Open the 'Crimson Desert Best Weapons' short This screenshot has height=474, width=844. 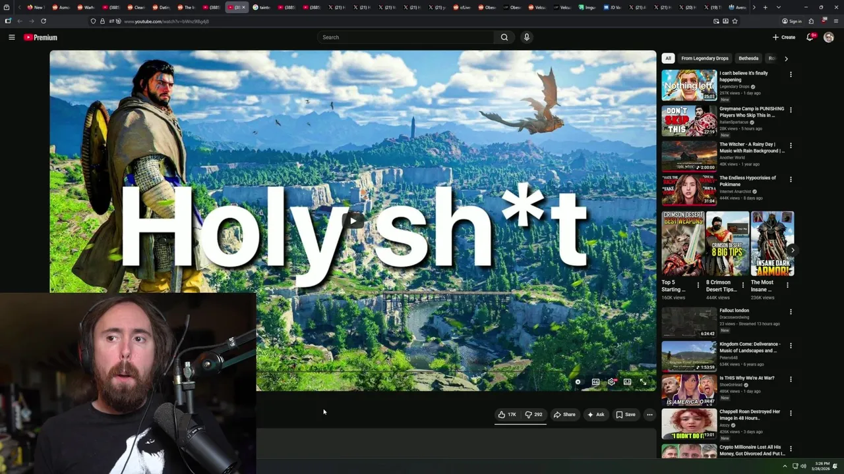pos(683,244)
